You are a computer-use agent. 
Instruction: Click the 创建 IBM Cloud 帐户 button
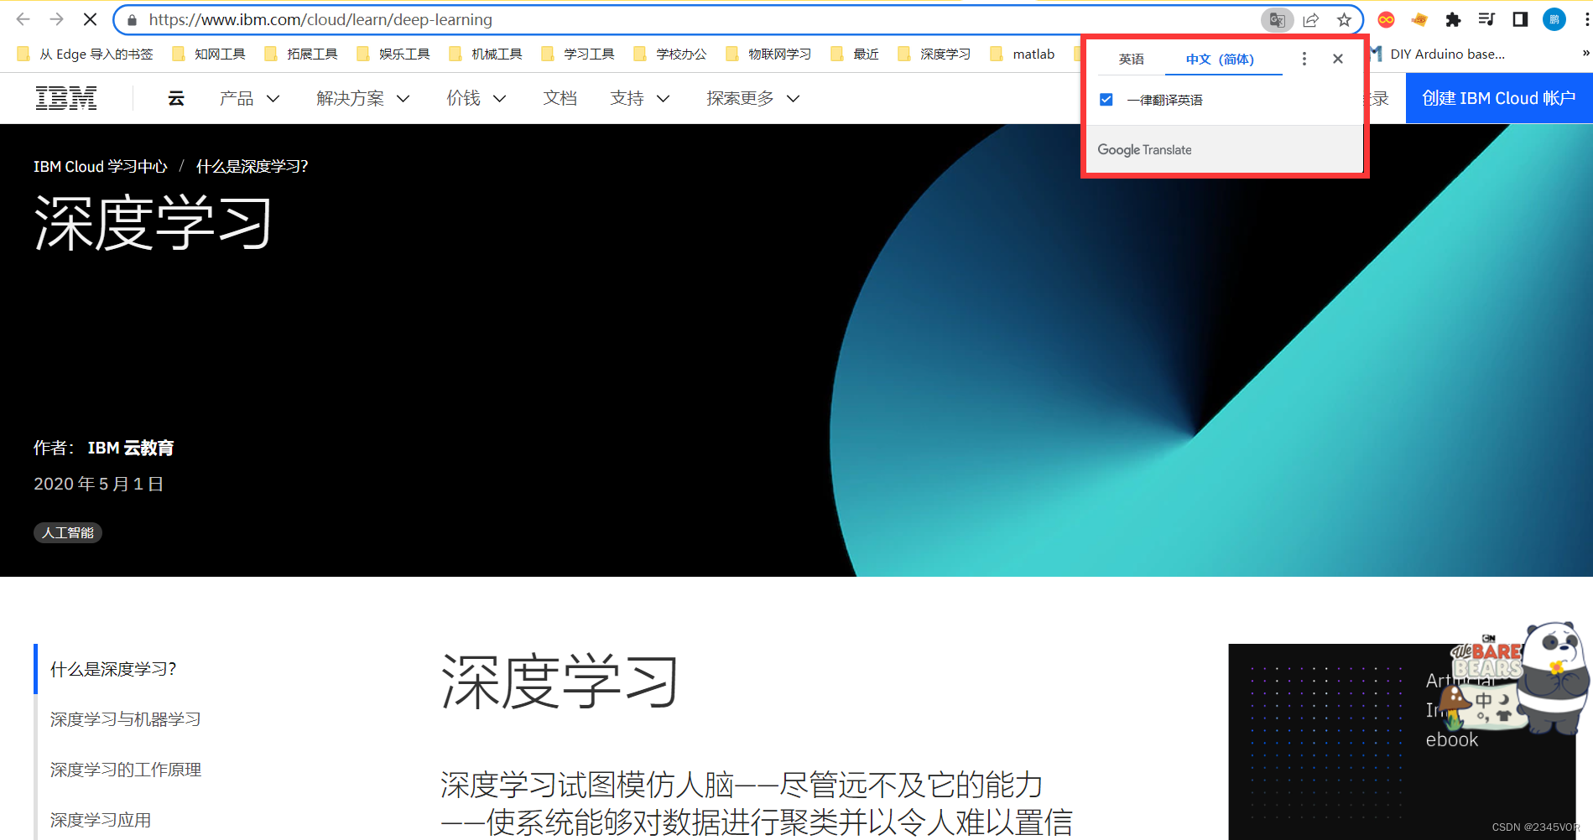tap(1499, 97)
